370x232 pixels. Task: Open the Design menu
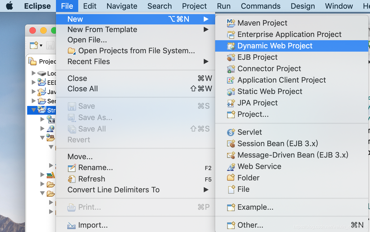[x=303, y=6]
